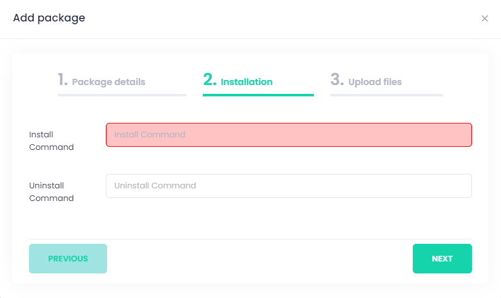Click the grey bar under Package details
The height and width of the screenshot is (298, 501).
pos(122,95)
